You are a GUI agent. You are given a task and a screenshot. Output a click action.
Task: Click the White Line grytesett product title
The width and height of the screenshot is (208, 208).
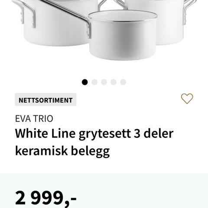pos(94,134)
